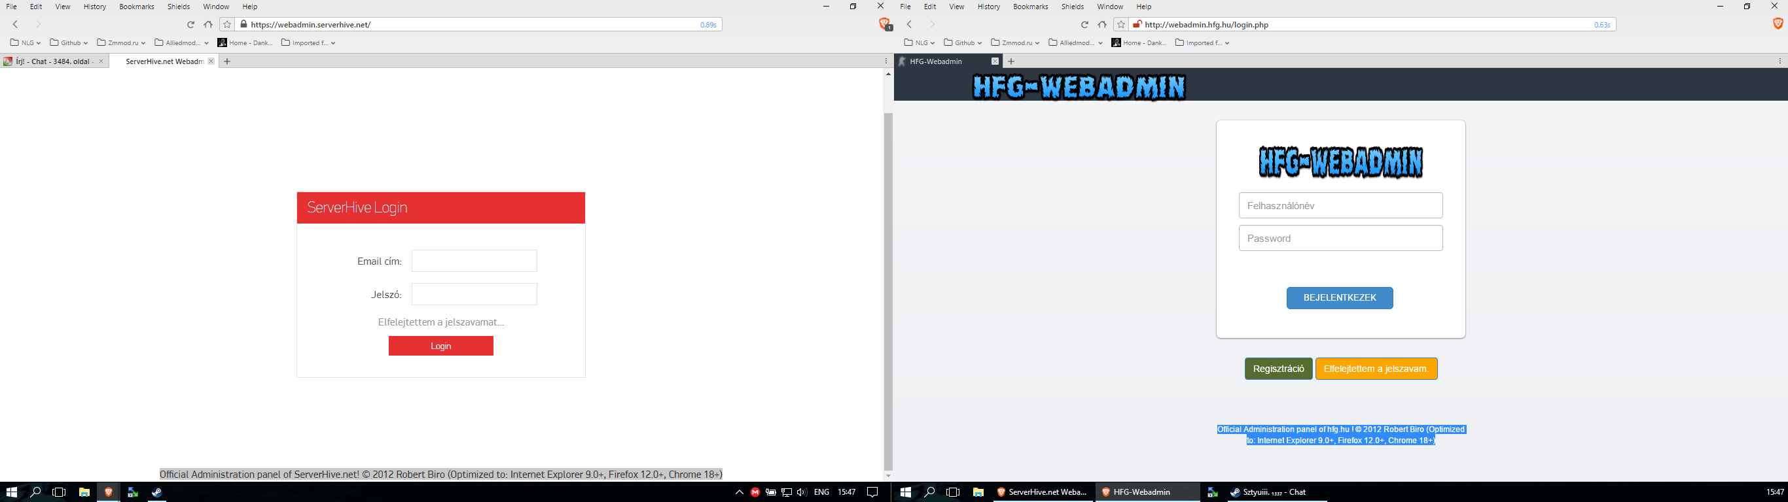Image resolution: width=1788 pixels, height=502 pixels.
Task: Open the Windows notification center icon
Action: pos(872,492)
